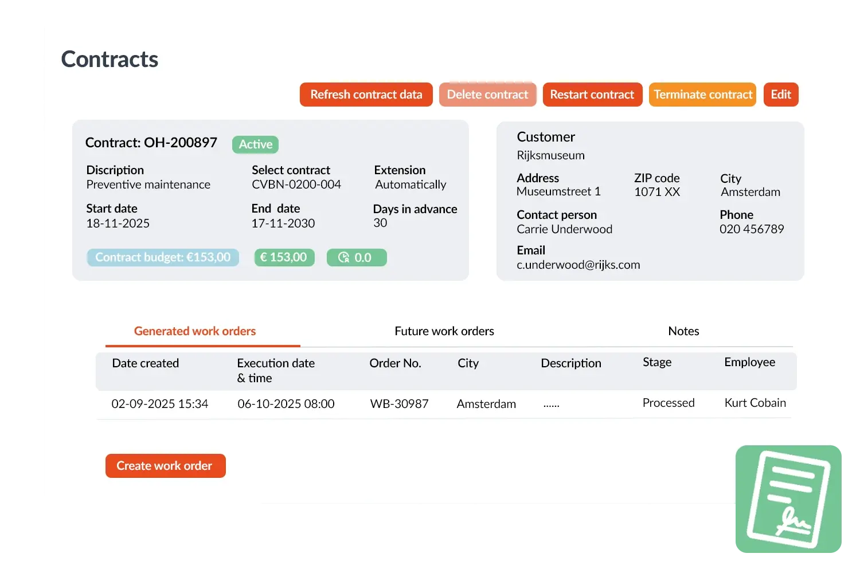Open the Edit button
This screenshot has width=860, height=573.
pyautogui.click(x=780, y=95)
